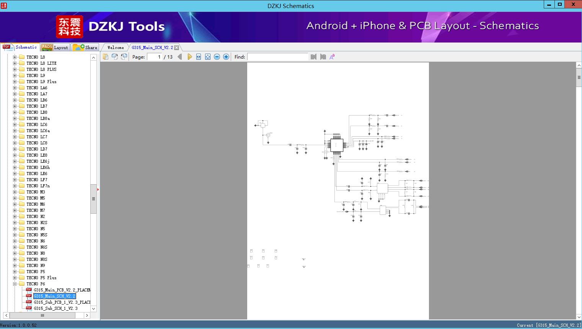Go to the previous page arrow
The image size is (582, 329).
[180, 57]
